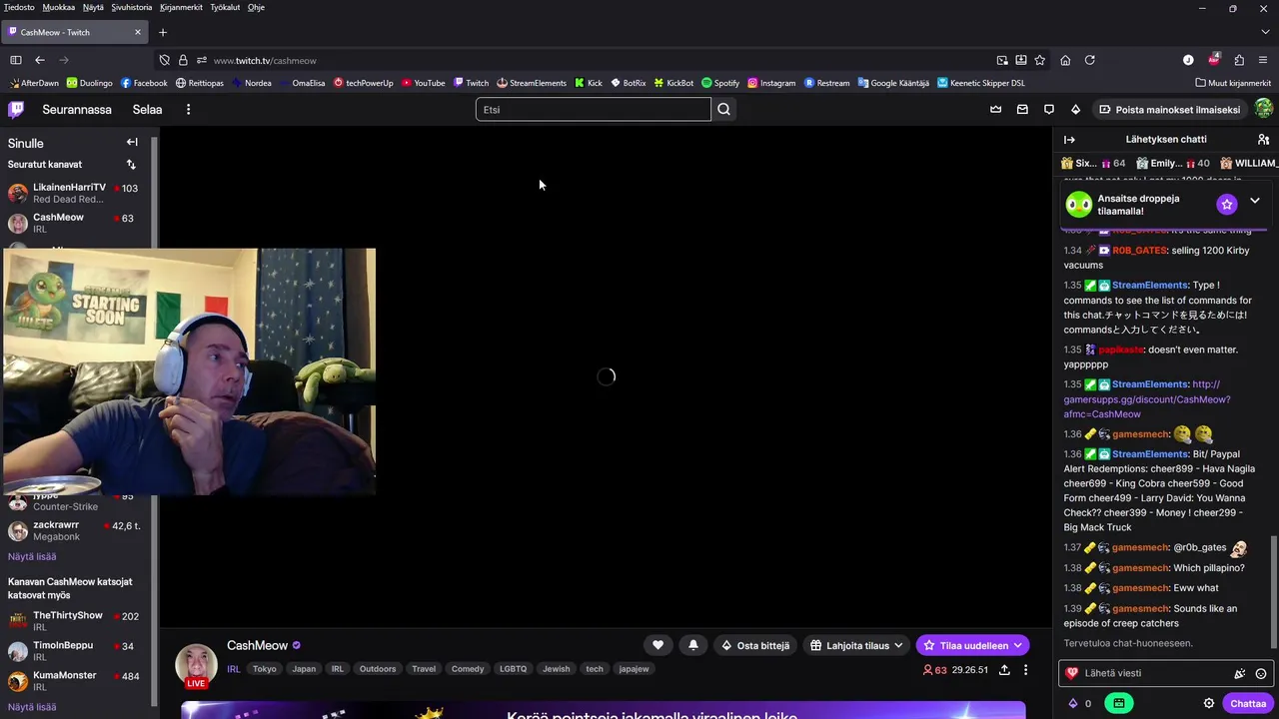Open the channel points star icon
1279x719 pixels.
(1227, 204)
